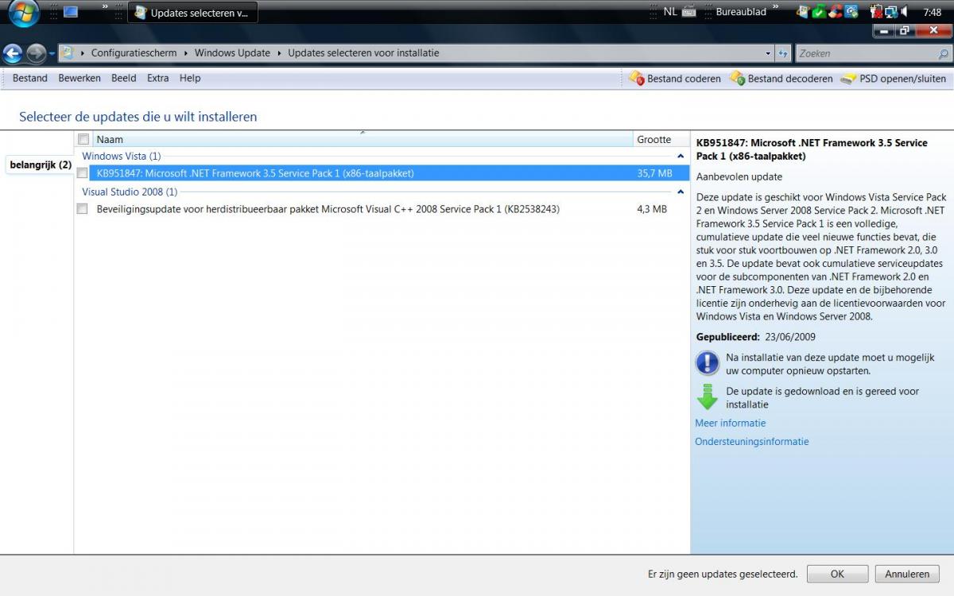
Task: Open the CCleaner tray icon
Action: 835,12
